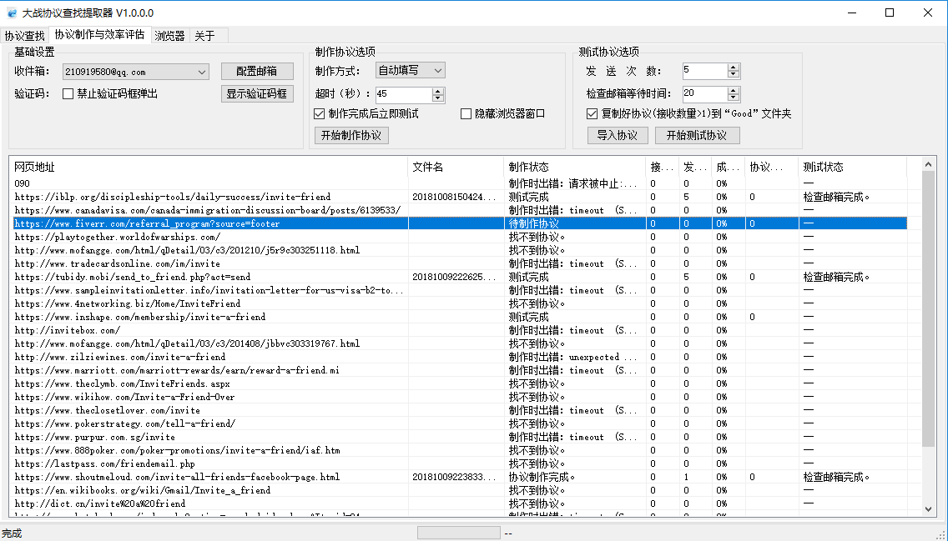Open the 浏览器 tab
This screenshot has height=541, width=948.
click(170, 36)
